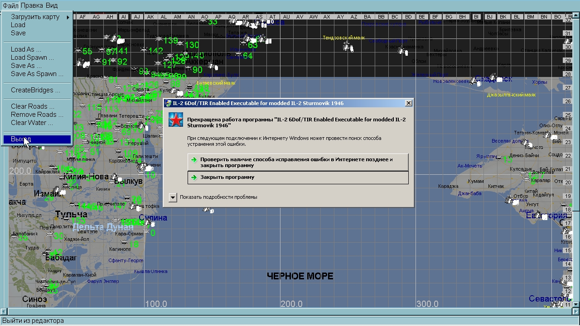
Task: Click the horizontal scrollbar left arrow
Action: pos(4,312)
